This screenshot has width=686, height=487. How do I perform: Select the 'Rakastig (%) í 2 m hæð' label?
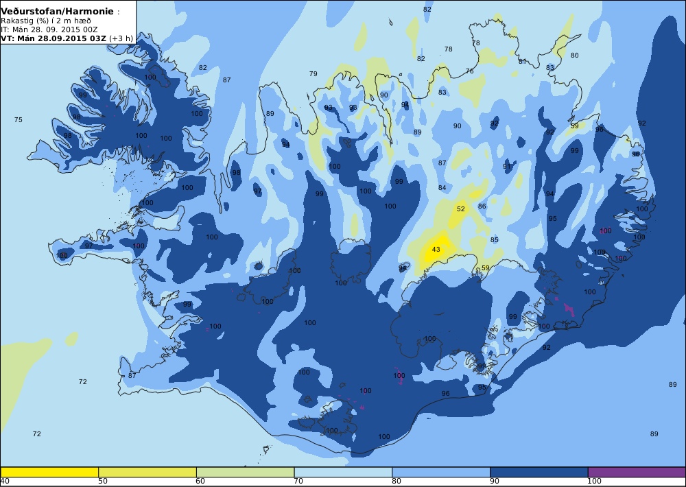[x=46, y=21]
